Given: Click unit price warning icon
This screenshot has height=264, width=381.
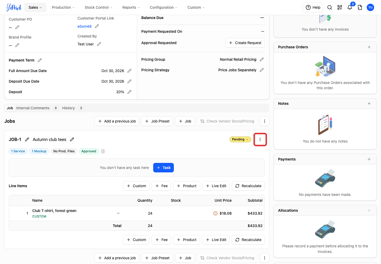Looking at the screenshot, I should pyautogui.click(x=215, y=213).
